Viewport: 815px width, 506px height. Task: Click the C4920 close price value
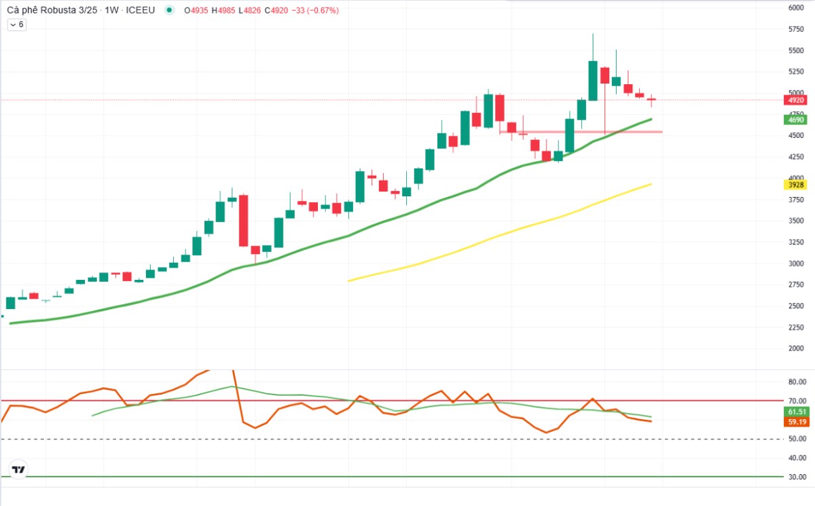tap(276, 10)
